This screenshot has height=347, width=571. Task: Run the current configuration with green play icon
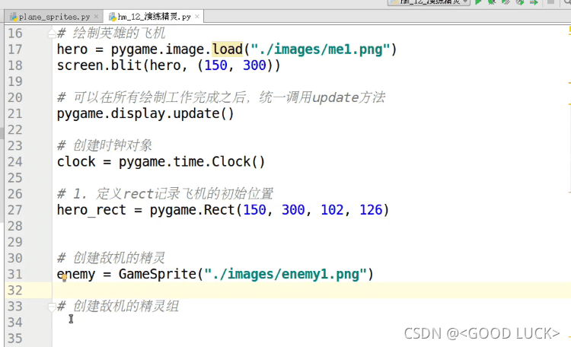pyautogui.click(x=479, y=2)
